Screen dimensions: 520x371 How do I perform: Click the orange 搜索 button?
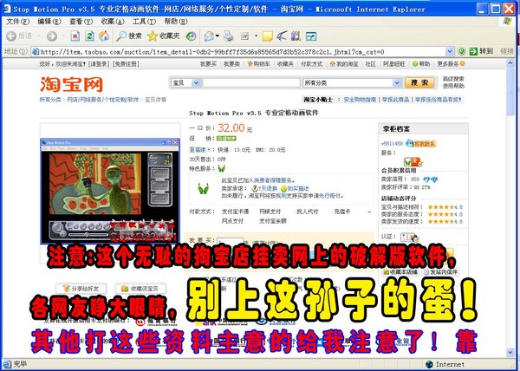[x=419, y=82]
